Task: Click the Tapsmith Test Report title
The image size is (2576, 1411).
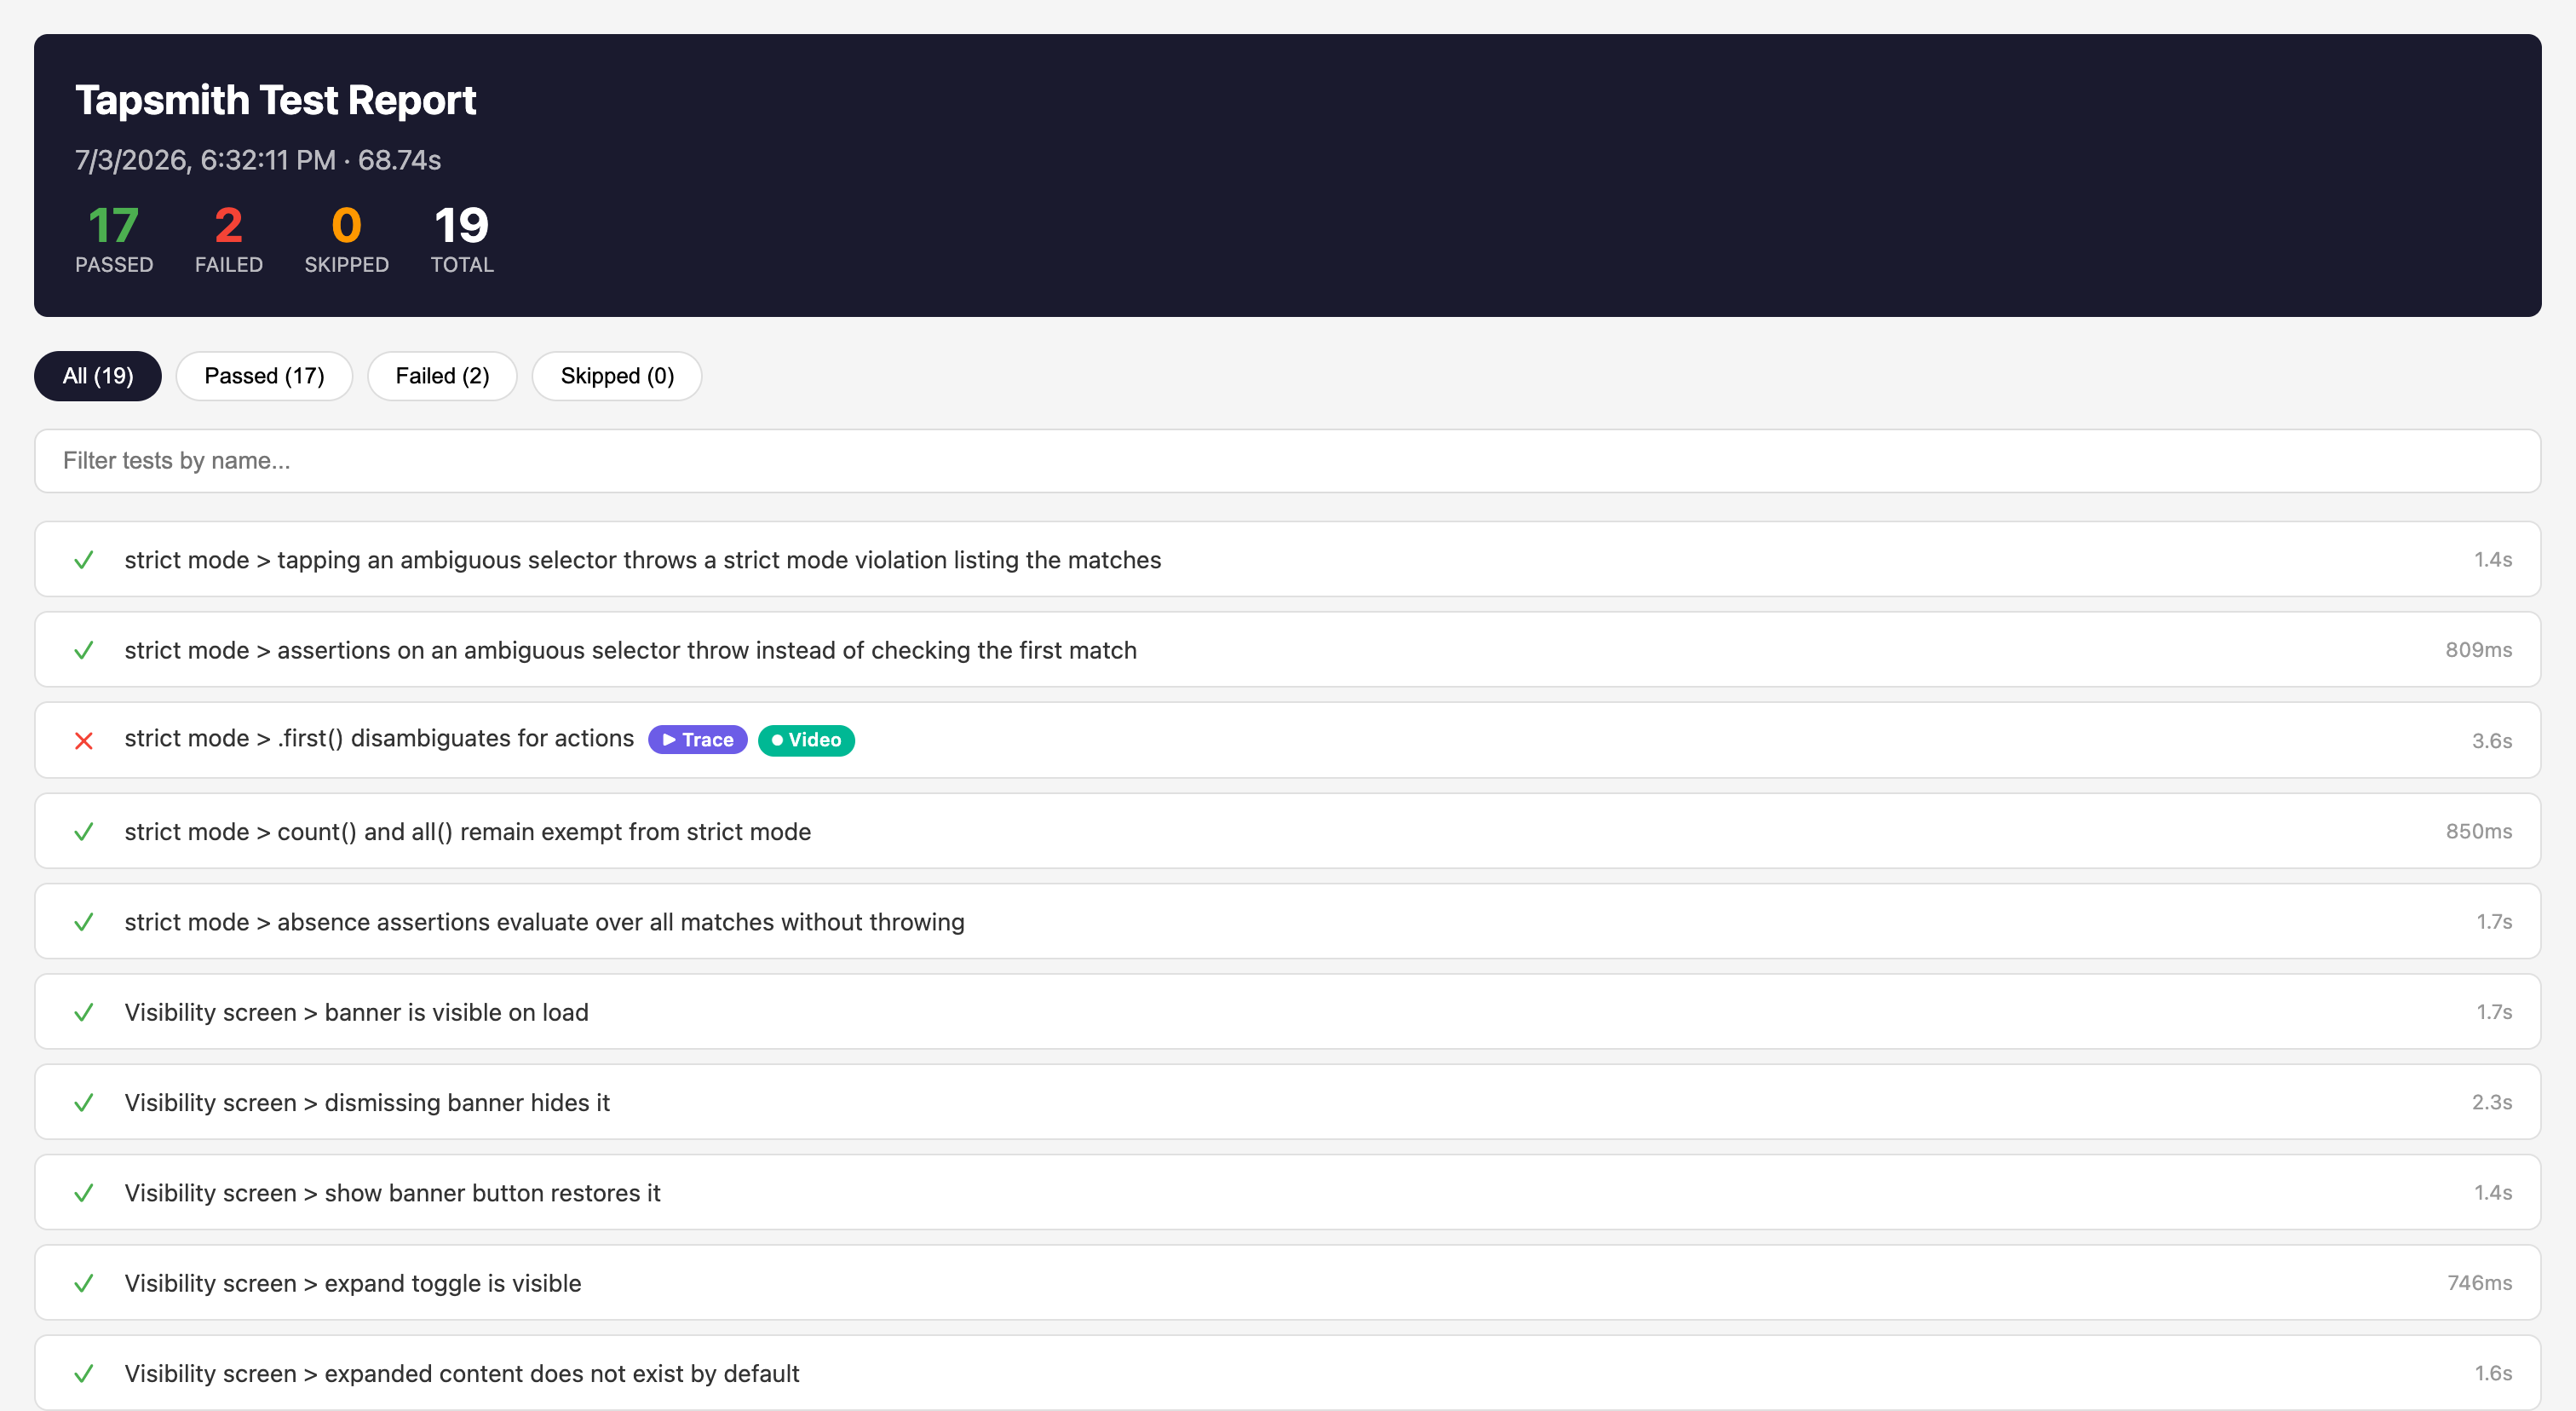Action: click(275, 100)
